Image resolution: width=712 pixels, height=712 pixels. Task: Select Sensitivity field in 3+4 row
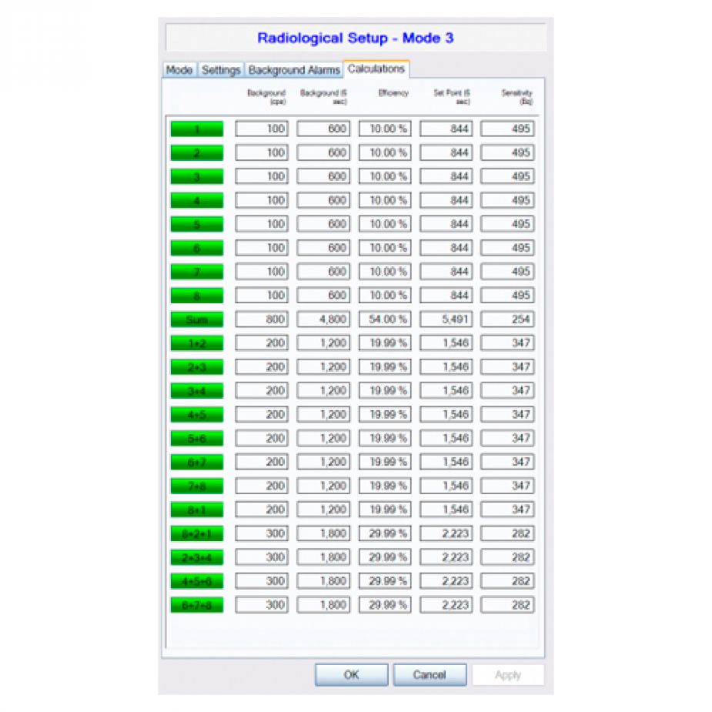pyautogui.click(x=507, y=390)
